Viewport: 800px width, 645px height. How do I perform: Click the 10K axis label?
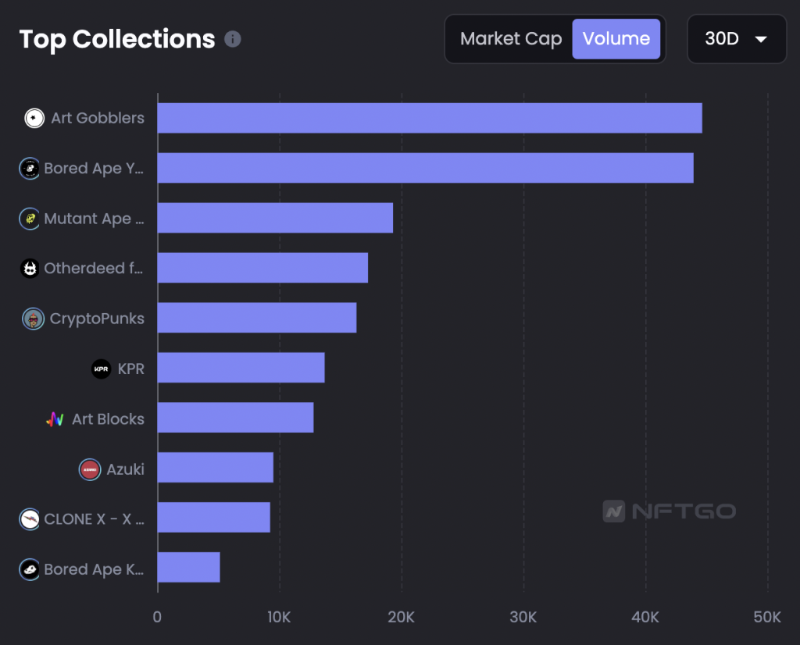point(279,617)
